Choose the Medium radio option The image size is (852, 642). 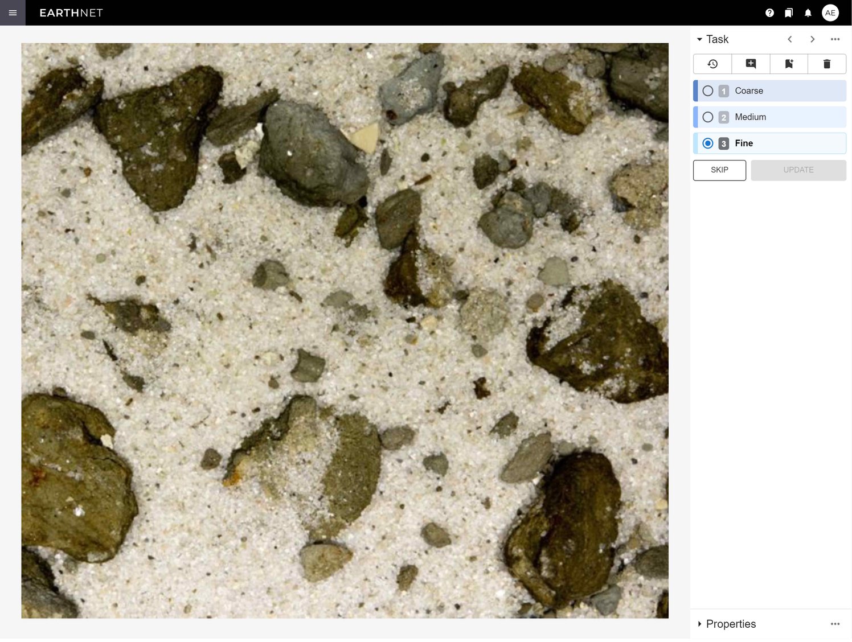(x=708, y=117)
